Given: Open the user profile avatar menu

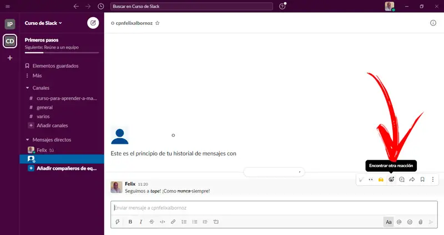Looking at the screenshot, I should click(x=390, y=6).
